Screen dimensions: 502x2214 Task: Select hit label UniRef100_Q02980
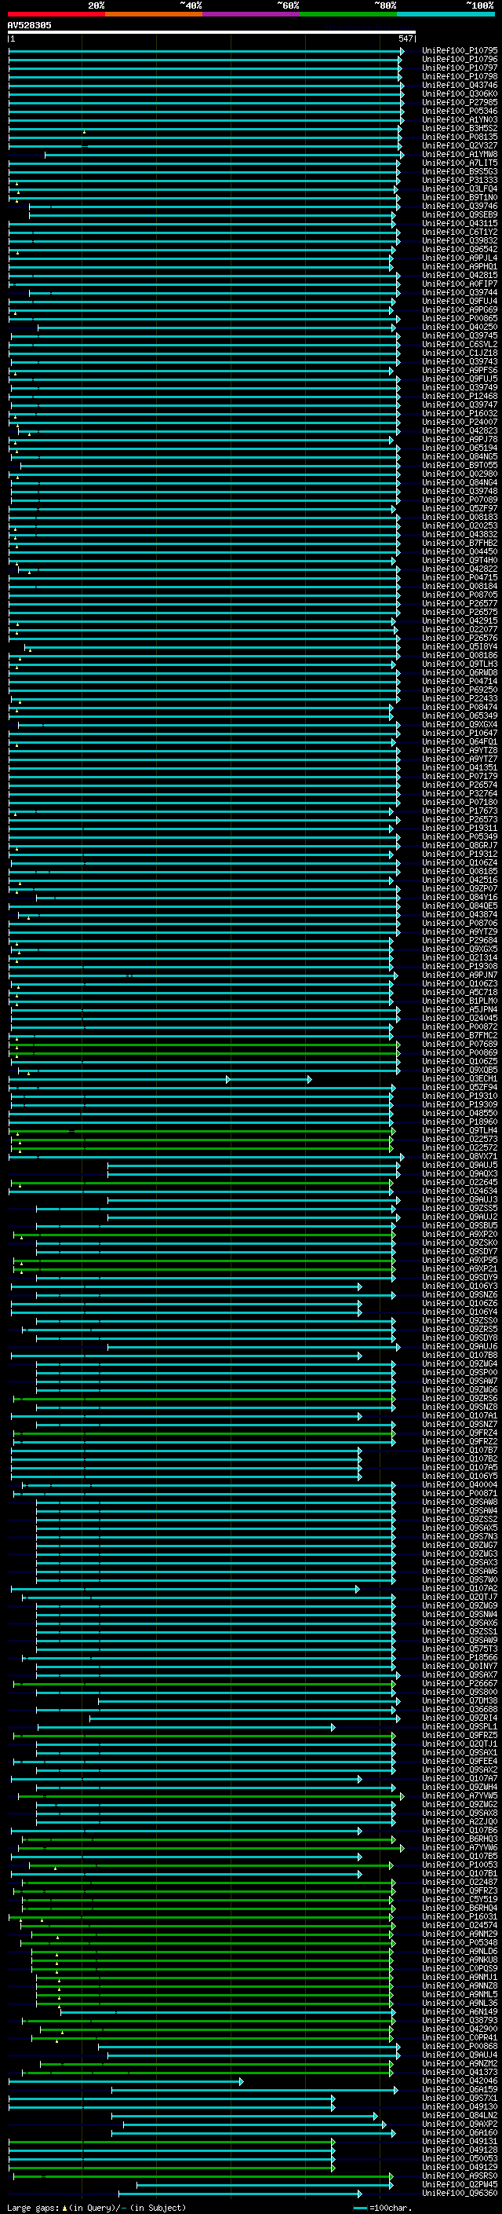tap(460, 474)
